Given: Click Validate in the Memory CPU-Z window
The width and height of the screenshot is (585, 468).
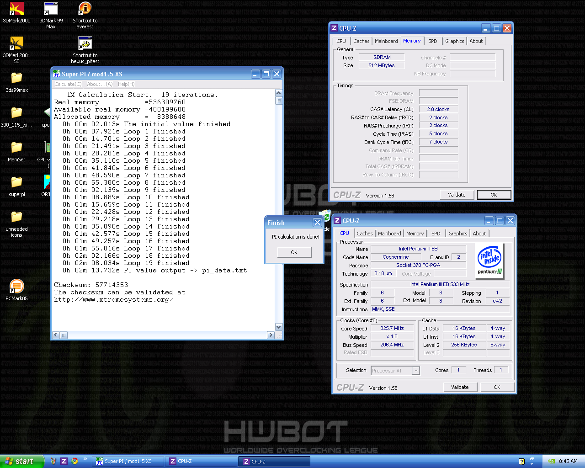Looking at the screenshot, I should tap(457, 195).
